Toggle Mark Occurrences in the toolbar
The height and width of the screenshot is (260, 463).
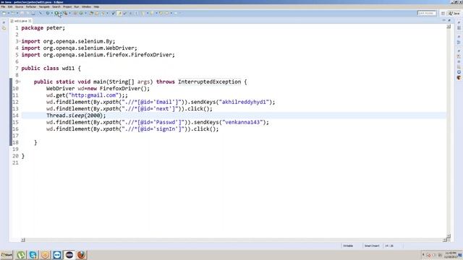point(119,13)
